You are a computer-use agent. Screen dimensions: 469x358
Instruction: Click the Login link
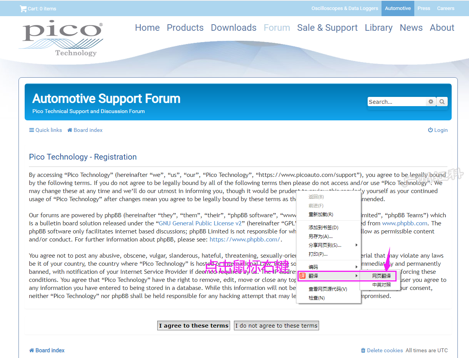[438, 130]
